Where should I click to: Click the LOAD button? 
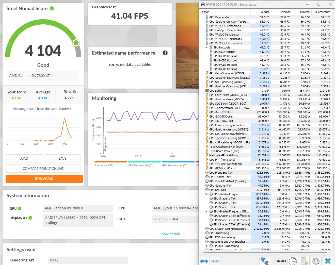pyautogui.click(x=24, y=158)
